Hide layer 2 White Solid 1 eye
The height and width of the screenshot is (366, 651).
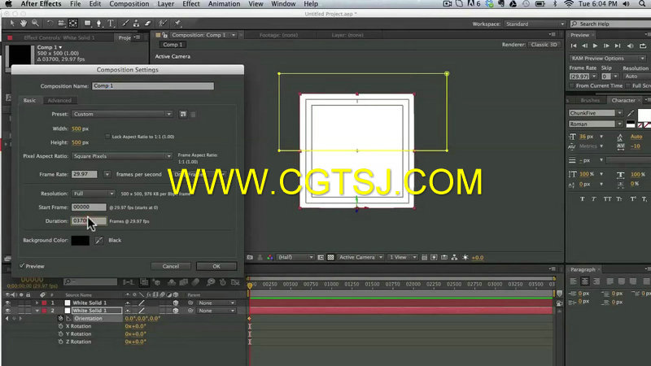pos(7,311)
